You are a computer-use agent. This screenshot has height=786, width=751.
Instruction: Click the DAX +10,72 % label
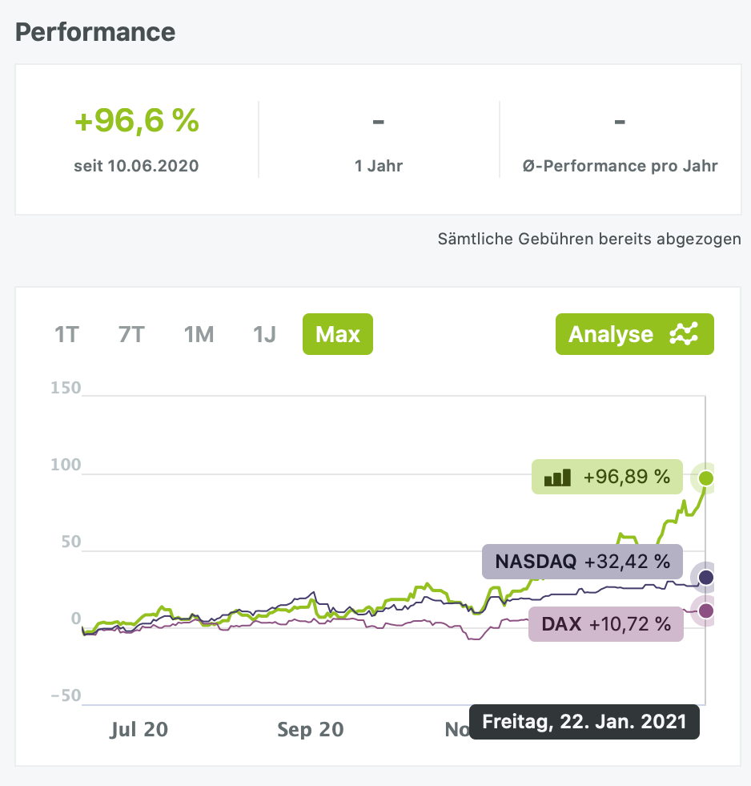(606, 624)
